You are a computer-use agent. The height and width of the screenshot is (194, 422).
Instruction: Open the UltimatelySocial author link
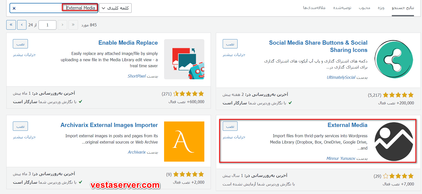(x=341, y=77)
